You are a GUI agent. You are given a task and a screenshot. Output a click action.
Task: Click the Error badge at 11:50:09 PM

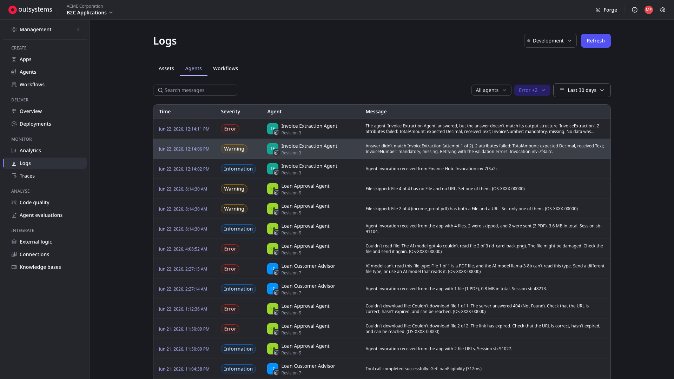tap(230, 329)
